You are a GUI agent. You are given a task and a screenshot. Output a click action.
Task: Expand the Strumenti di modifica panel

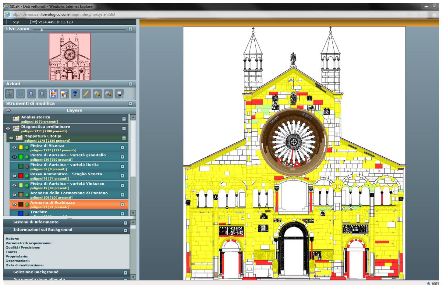pos(130,103)
